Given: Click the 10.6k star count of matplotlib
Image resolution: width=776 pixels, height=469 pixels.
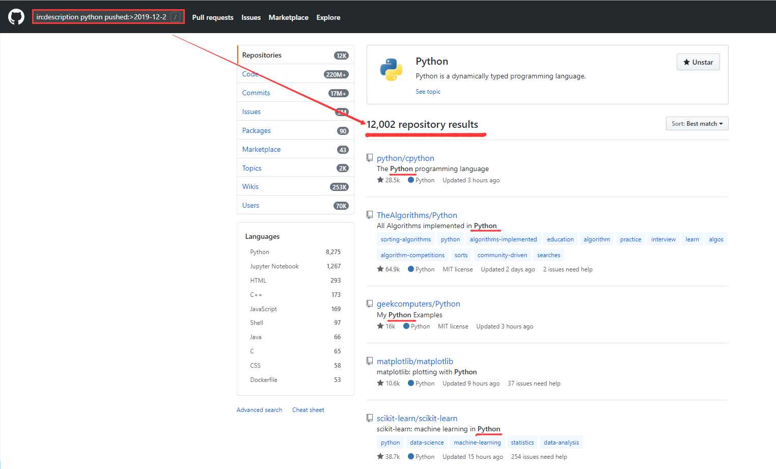Looking at the screenshot, I should [x=389, y=383].
